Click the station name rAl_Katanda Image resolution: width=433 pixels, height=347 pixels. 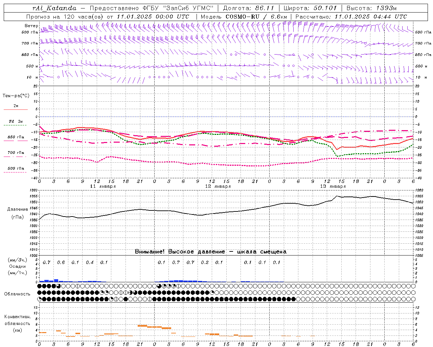coord(54,8)
